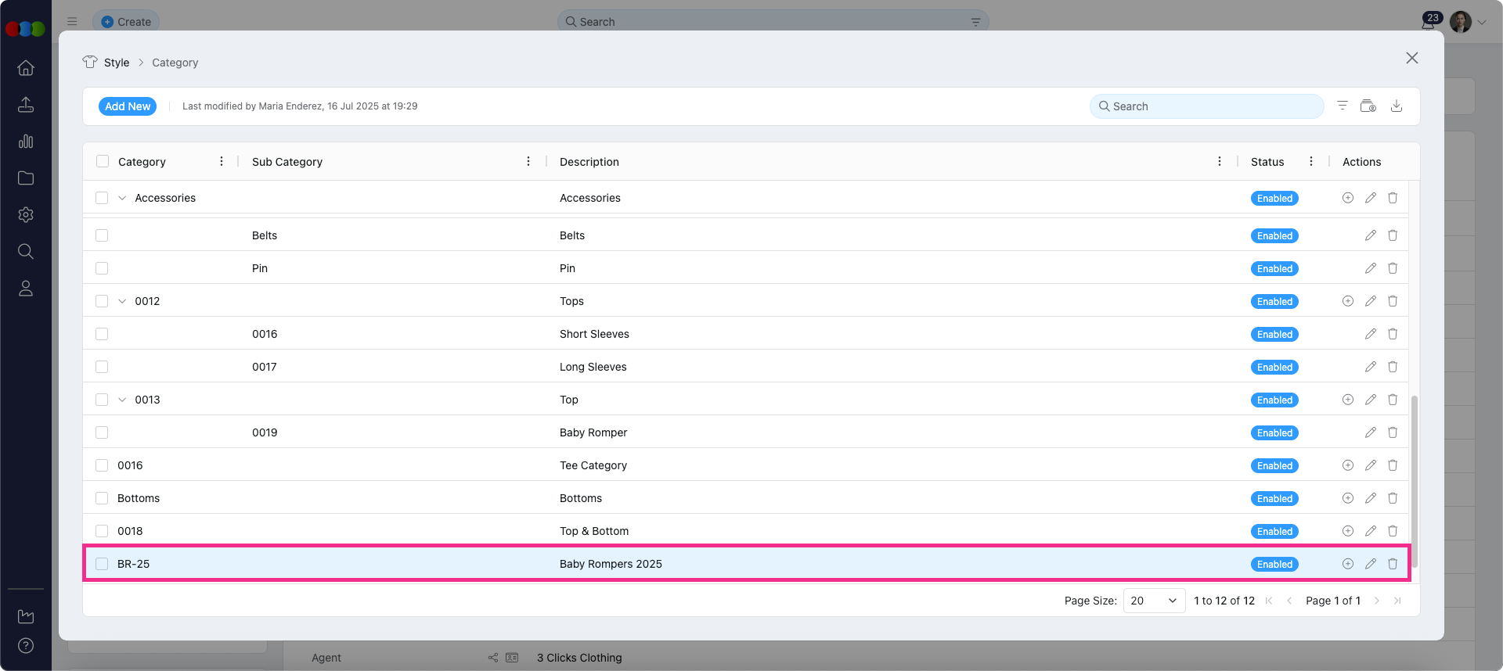Click the edit pencil icon for BR-25
1503x671 pixels.
(x=1370, y=564)
